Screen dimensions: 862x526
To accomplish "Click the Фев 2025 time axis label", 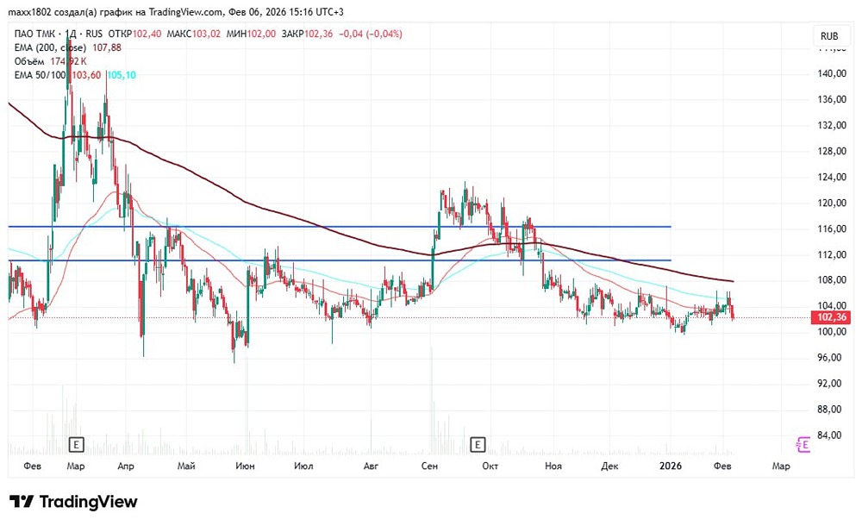I will [33, 466].
